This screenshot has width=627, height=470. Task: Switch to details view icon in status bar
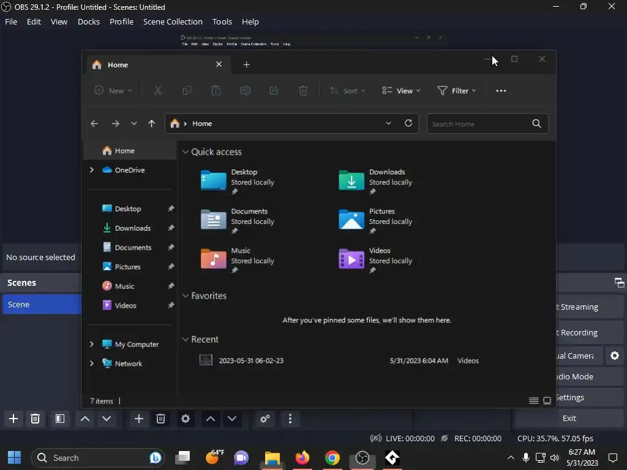pos(533,400)
